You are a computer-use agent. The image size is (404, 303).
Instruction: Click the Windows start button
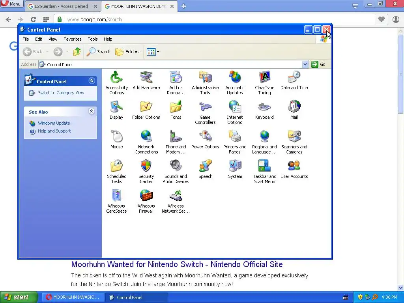[x=19, y=297]
